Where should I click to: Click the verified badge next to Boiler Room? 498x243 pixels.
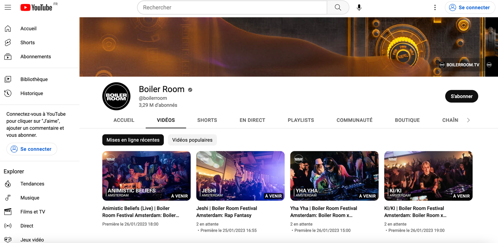tap(190, 90)
